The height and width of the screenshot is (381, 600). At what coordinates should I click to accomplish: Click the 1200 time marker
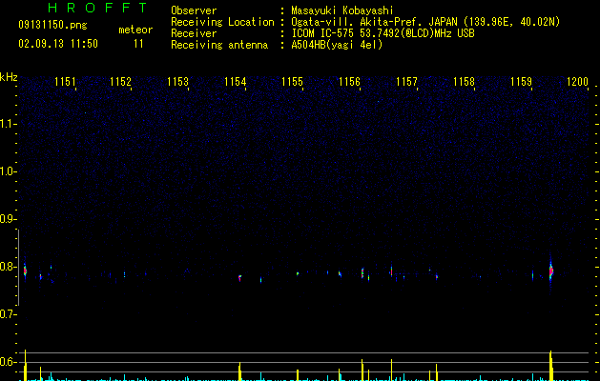tap(577, 82)
